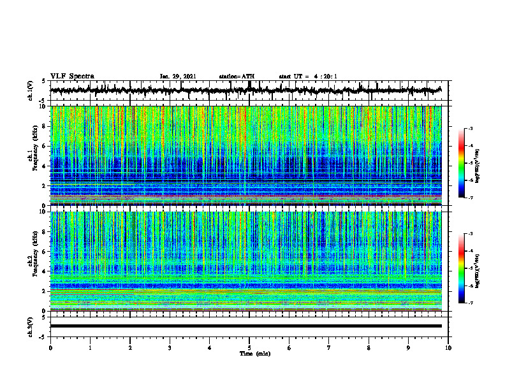Image resolution: width=505 pixels, height=390 pixels.
Task: Click inside the ch.2 spectrogram panel
Action: 245,261
